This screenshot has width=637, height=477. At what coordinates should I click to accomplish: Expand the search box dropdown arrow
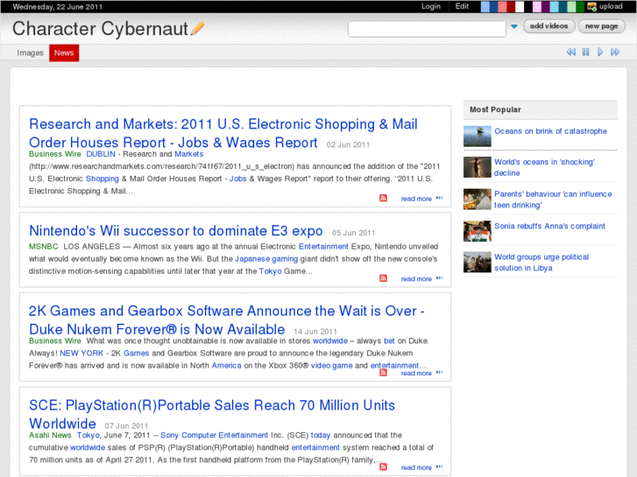[514, 27]
